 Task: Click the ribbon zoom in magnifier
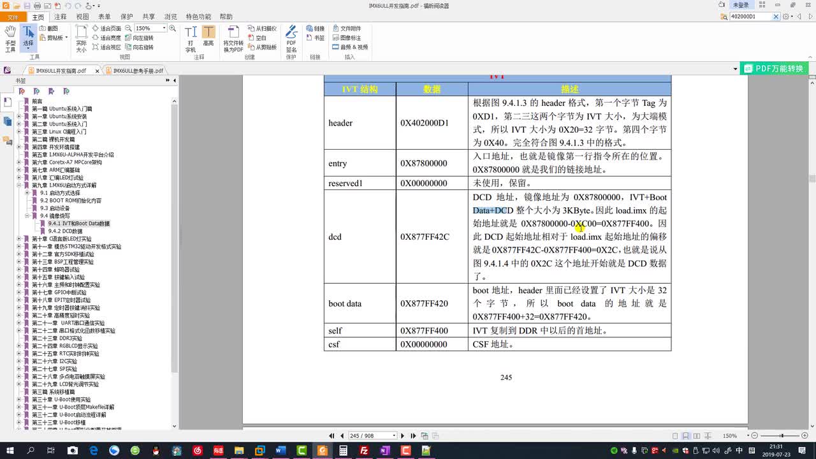point(172,28)
